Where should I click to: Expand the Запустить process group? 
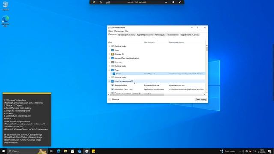(109, 62)
